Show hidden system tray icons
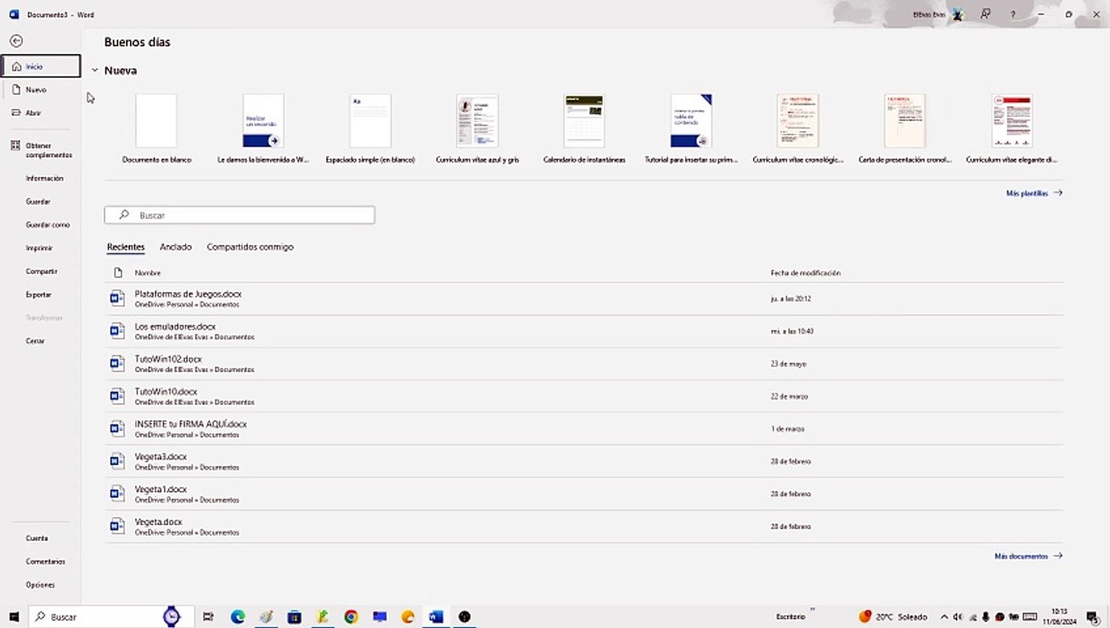 944,617
